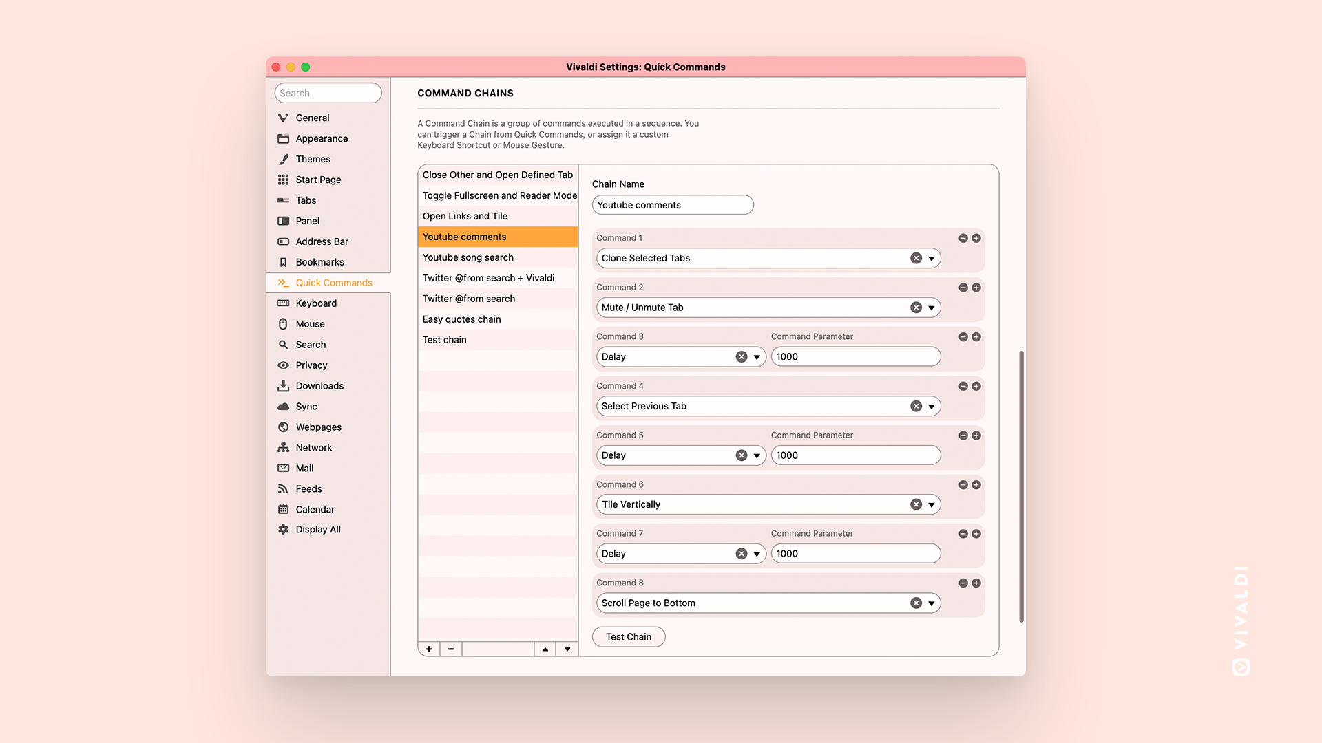This screenshot has width=1322, height=743.
Task: Select Twitter @from search + Vivaldi chain
Action: point(498,278)
